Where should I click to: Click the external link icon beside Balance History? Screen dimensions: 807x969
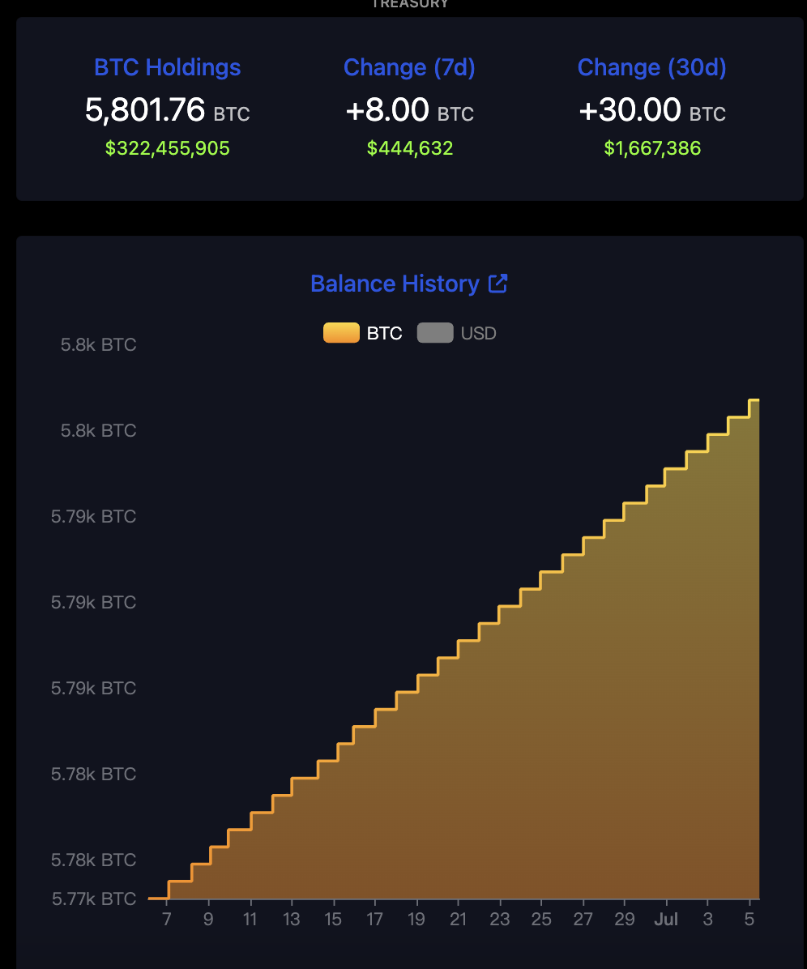(497, 284)
